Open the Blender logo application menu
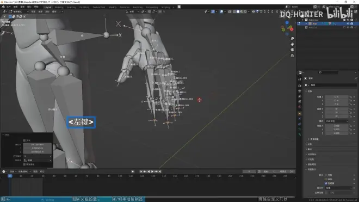Viewport: 359px width, 202px height. [3, 7]
